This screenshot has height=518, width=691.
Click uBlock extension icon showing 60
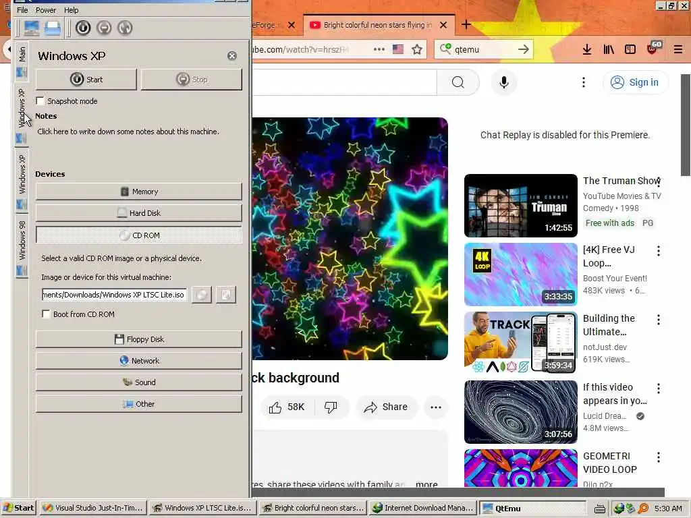(x=654, y=48)
